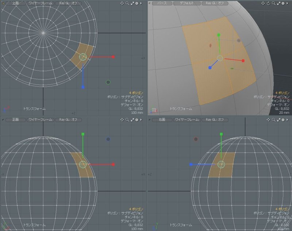Open the 上面 view type dropdown
Viewport: 292px width, 231px height.
(x=15, y=3)
